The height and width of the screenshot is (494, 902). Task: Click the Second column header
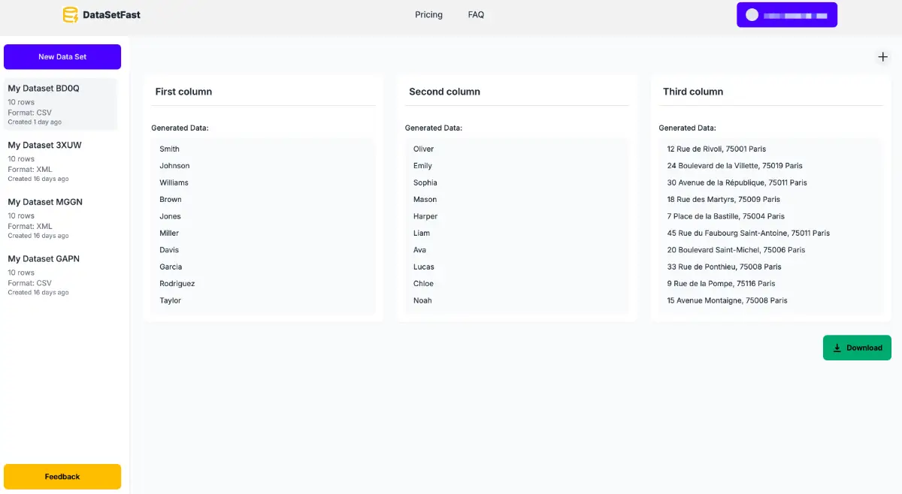(444, 92)
